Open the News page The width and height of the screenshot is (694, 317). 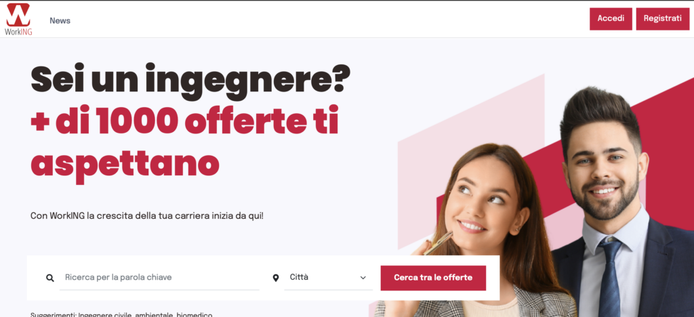click(60, 21)
